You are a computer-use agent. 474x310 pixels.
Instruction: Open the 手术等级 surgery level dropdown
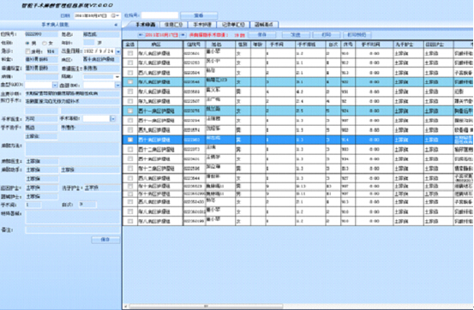coord(113,119)
